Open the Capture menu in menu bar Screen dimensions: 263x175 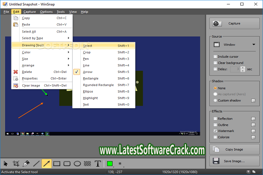(30, 12)
